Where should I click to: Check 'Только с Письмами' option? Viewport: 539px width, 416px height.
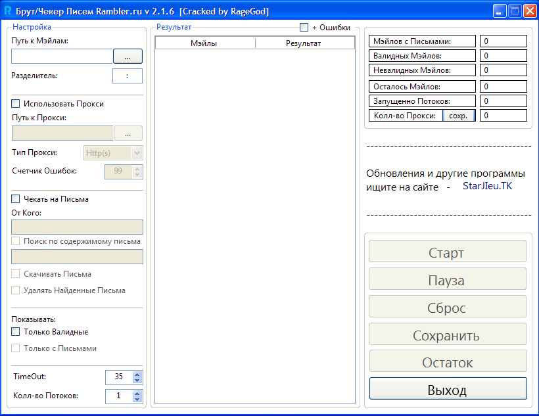point(16,348)
